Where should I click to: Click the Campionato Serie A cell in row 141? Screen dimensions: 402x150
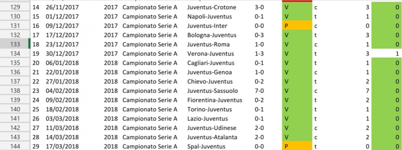(x=150, y=119)
